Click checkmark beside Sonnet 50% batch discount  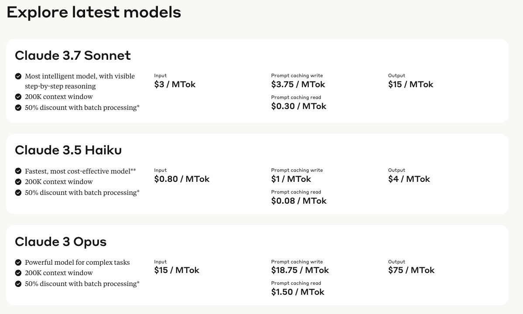pos(18,108)
